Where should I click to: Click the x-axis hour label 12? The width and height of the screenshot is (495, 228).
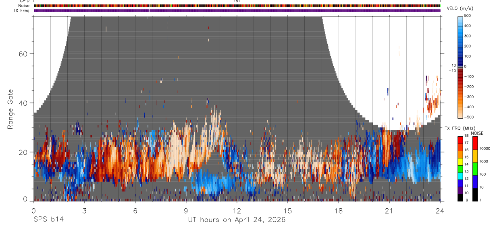(237, 211)
